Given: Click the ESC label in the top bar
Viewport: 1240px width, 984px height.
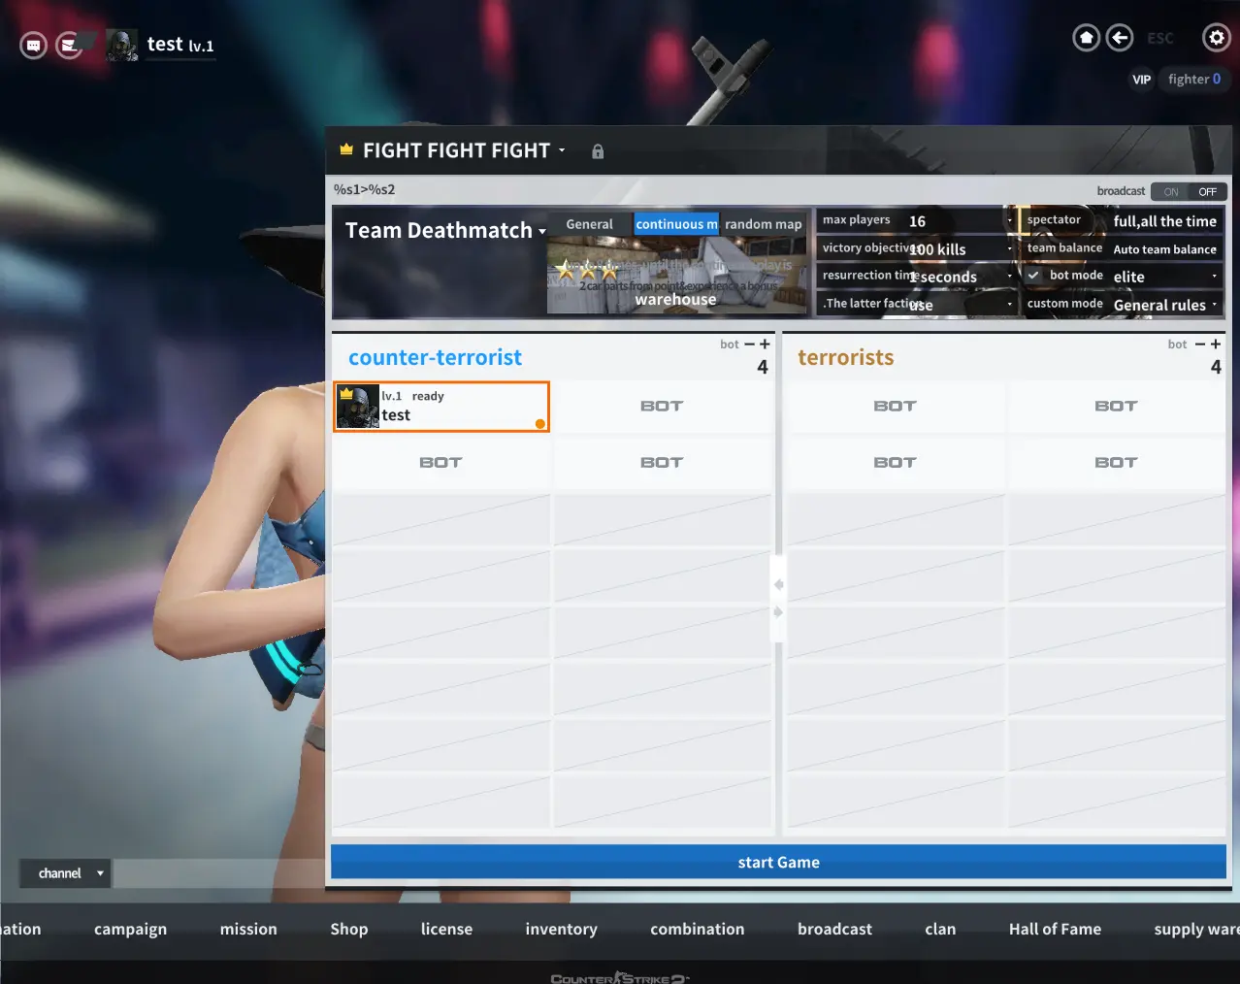Looking at the screenshot, I should [1160, 39].
